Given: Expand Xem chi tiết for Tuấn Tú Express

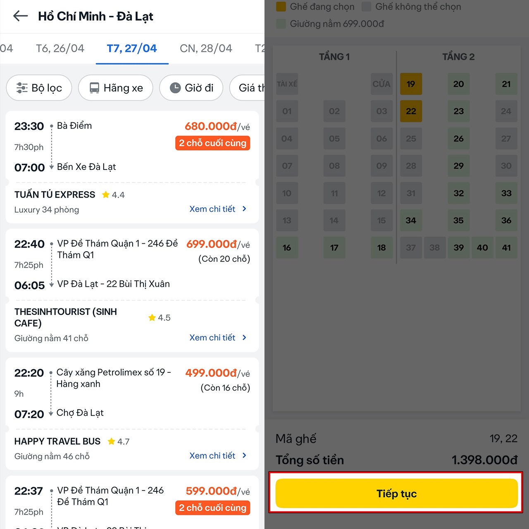Looking at the screenshot, I should (x=218, y=209).
